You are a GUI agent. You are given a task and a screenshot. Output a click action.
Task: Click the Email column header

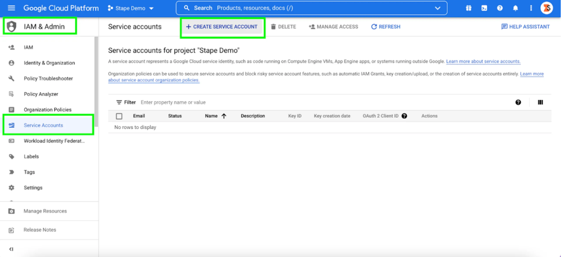point(139,116)
